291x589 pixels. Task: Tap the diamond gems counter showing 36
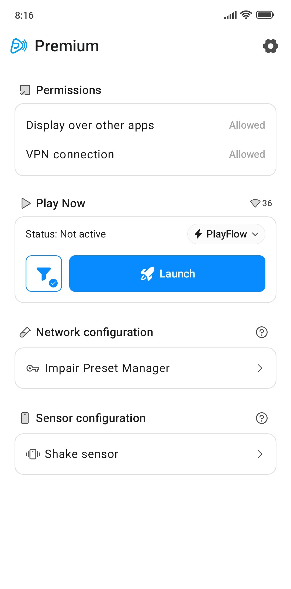click(261, 203)
